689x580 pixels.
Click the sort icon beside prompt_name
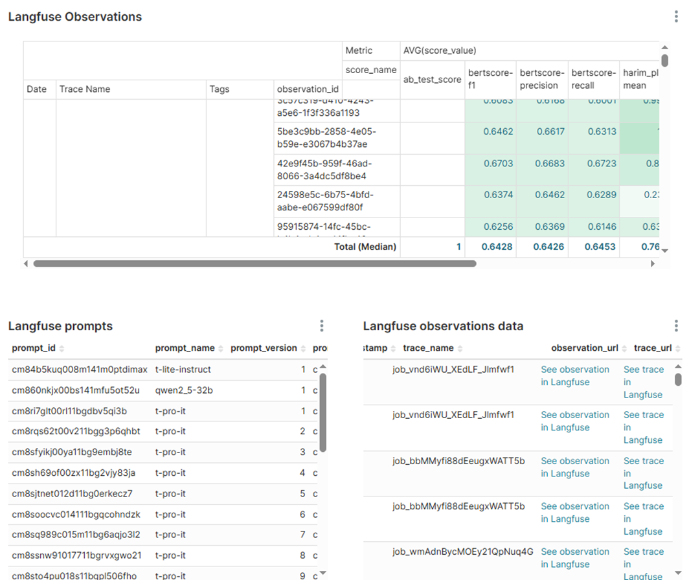221,349
